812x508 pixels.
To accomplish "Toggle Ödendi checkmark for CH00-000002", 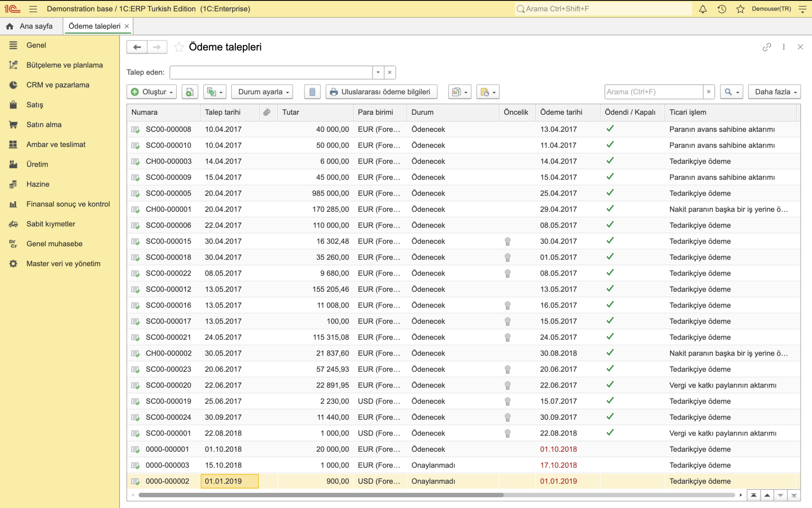I will (x=610, y=353).
